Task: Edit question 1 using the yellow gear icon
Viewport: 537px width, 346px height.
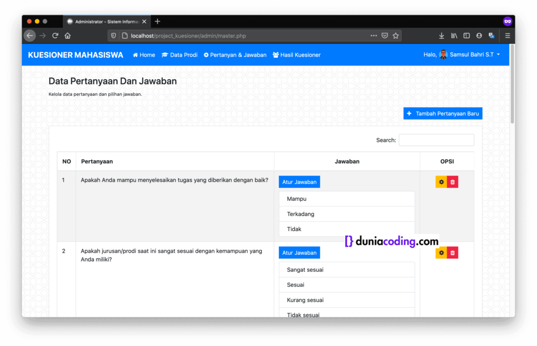Action: point(441,181)
